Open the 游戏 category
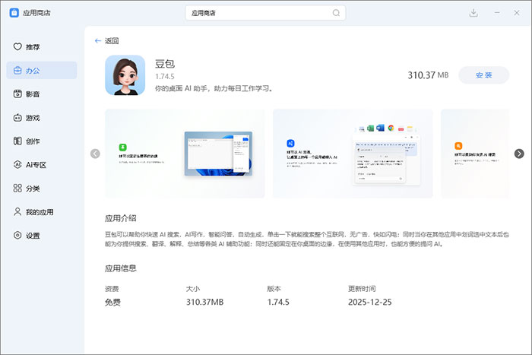The image size is (532, 355). click(x=42, y=118)
